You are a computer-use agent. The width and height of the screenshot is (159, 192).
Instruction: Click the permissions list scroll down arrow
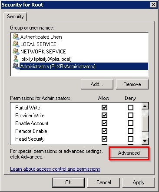point(145,141)
